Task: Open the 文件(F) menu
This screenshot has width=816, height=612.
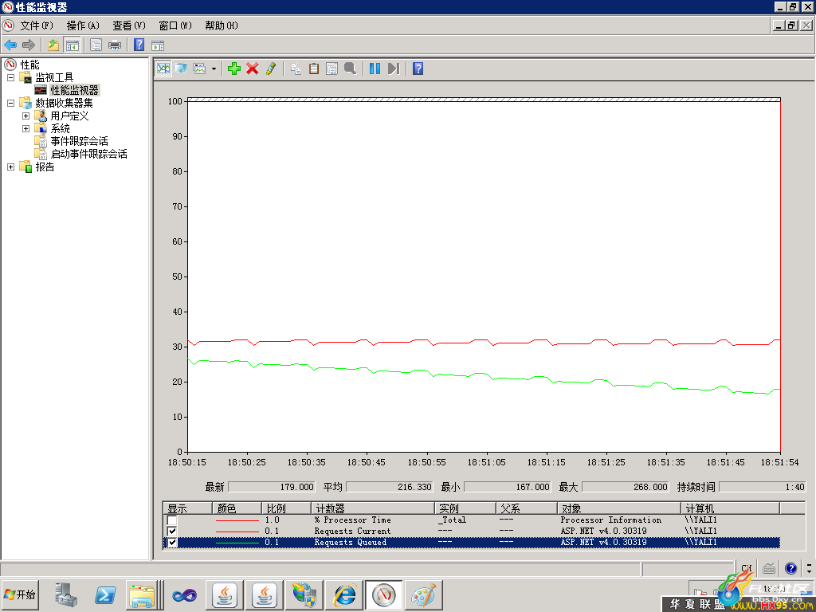Action: (x=37, y=25)
